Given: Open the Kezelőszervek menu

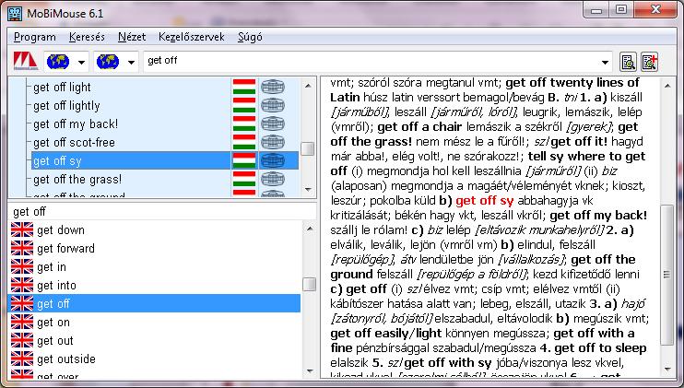Looking at the screenshot, I should tap(192, 37).
